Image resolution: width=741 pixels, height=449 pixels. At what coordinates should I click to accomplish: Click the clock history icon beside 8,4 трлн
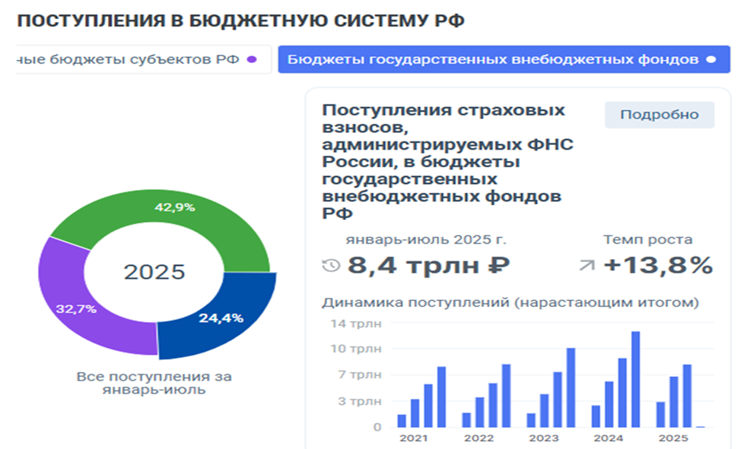click(x=331, y=266)
